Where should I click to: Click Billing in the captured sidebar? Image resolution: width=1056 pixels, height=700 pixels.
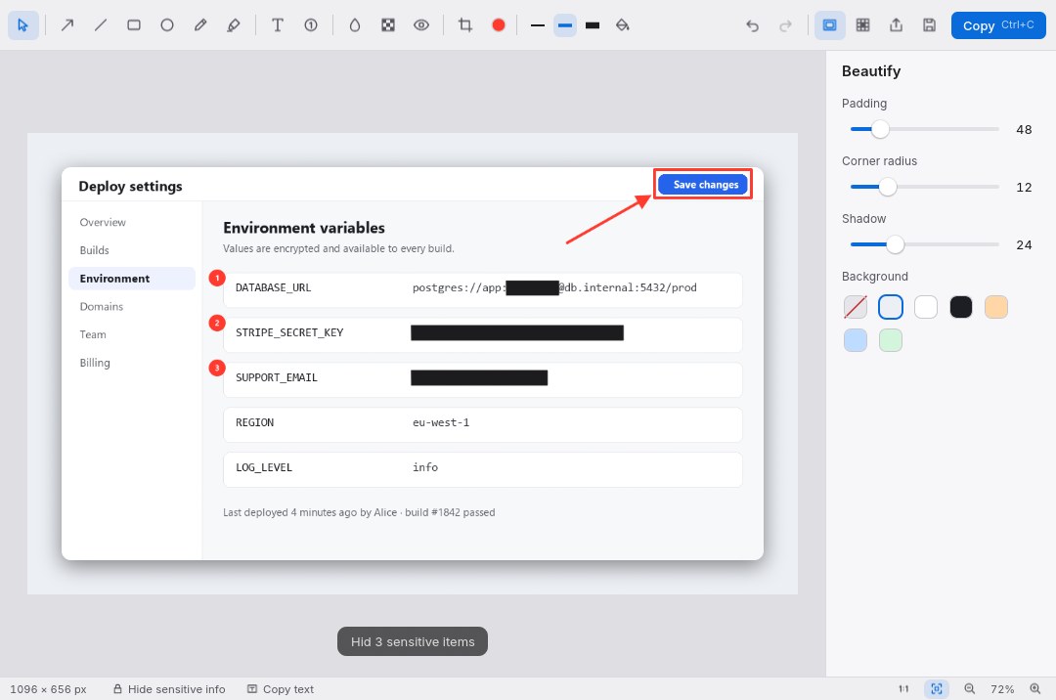pos(95,363)
